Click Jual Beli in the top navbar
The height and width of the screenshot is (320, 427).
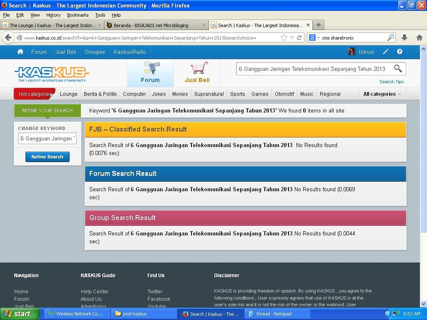[x=65, y=52]
